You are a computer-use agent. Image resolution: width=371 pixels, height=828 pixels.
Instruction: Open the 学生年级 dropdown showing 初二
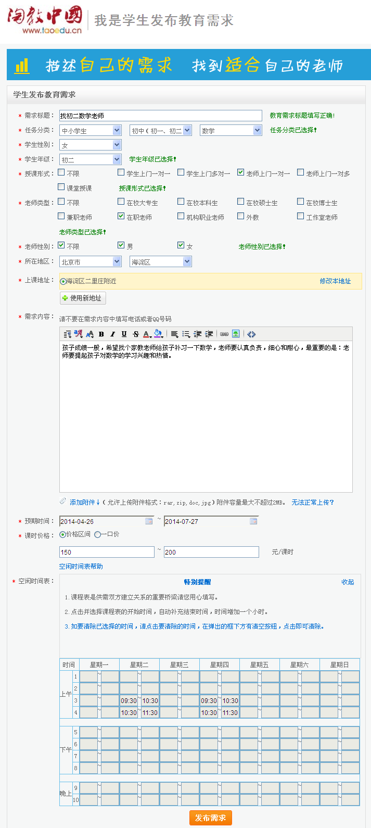coord(90,159)
